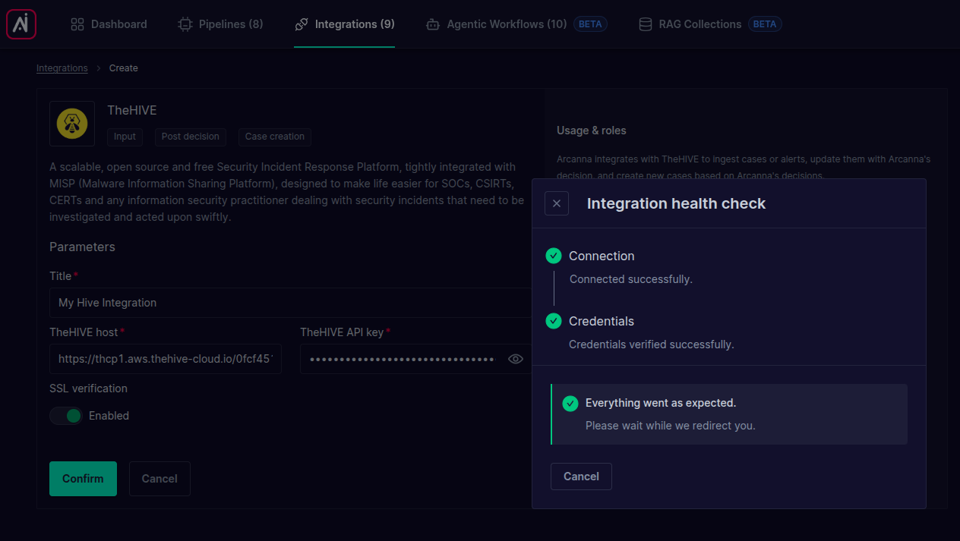Click Cancel button next to Confirm
This screenshot has width=960, height=541.
pos(159,479)
